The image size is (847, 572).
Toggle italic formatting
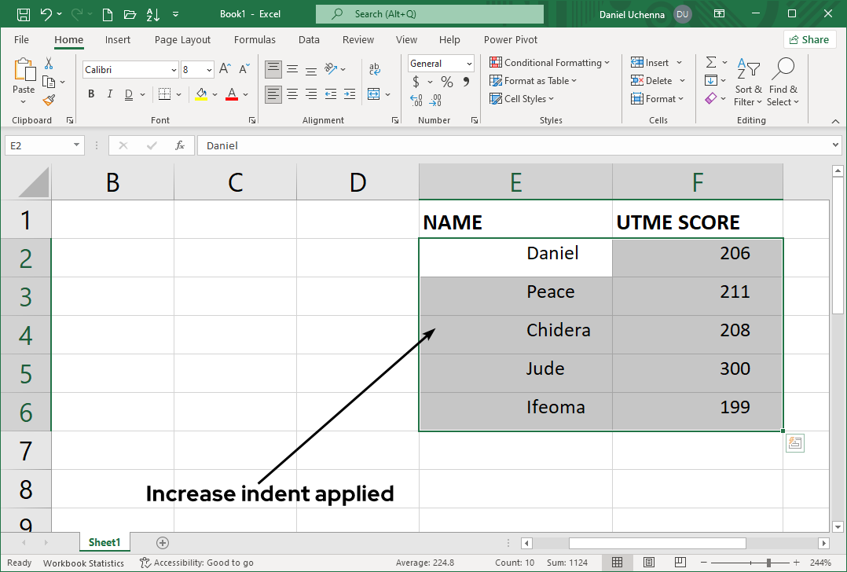click(109, 93)
